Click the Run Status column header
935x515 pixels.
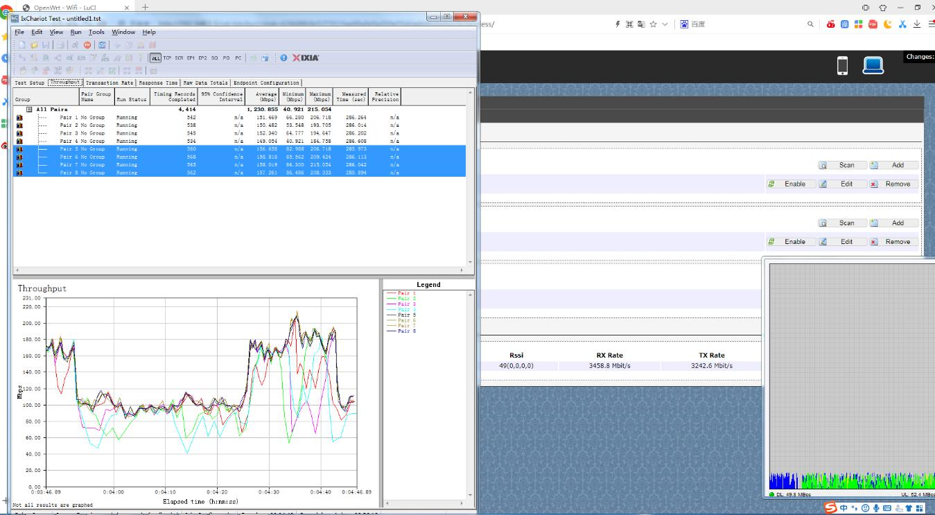132,96
